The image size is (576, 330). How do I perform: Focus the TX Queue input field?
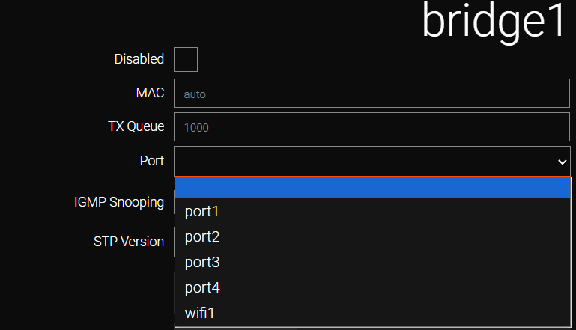(x=372, y=127)
